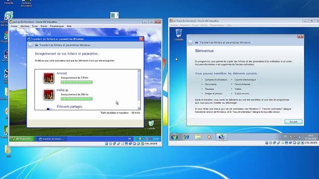This screenshot has height=179, width=319.
Task: Click network indicator in right VirtualBox status bar
Action: (275, 143)
